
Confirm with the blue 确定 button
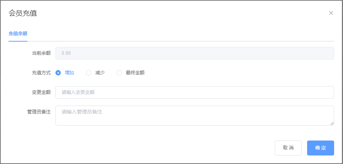coord(320,148)
